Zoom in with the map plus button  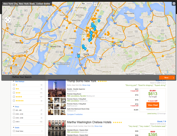pyautogui.click(x=8, y=33)
